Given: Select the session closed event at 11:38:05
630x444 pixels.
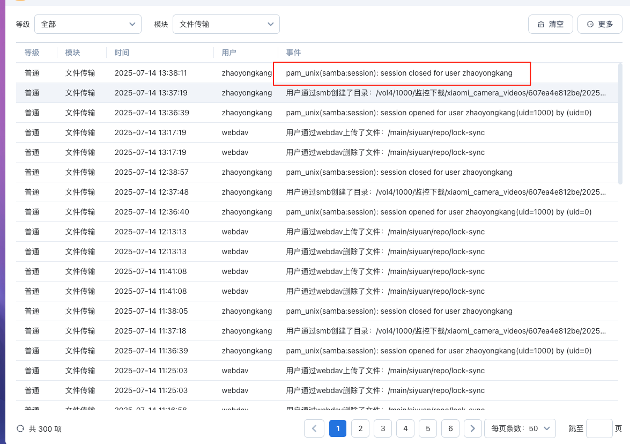Looking at the screenshot, I should [399, 311].
